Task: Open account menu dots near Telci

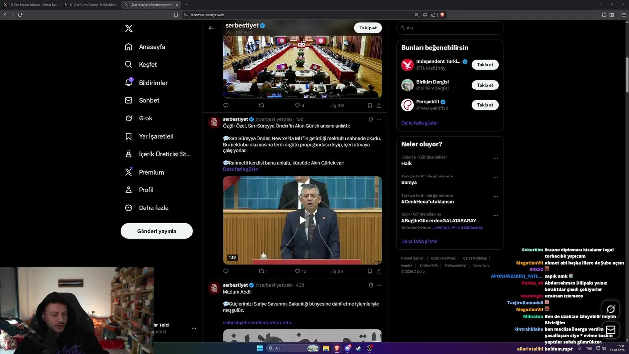Action: [x=194, y=328]
